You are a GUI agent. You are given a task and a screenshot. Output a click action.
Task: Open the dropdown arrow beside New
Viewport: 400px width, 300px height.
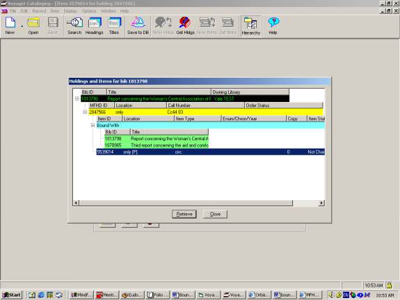pyautogui.click(x=22, y=26)
